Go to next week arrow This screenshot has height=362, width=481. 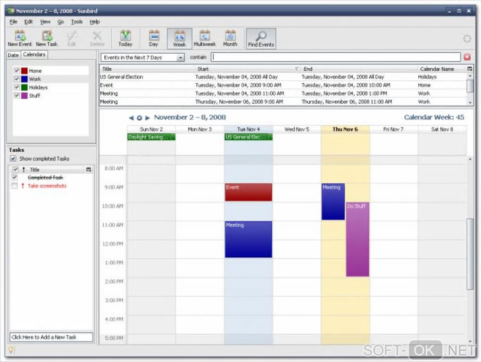pyautogui.click(x=148, y=118)
